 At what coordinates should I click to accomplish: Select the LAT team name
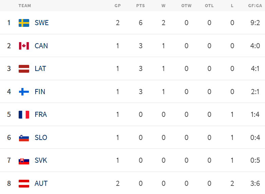coord(40,69)
